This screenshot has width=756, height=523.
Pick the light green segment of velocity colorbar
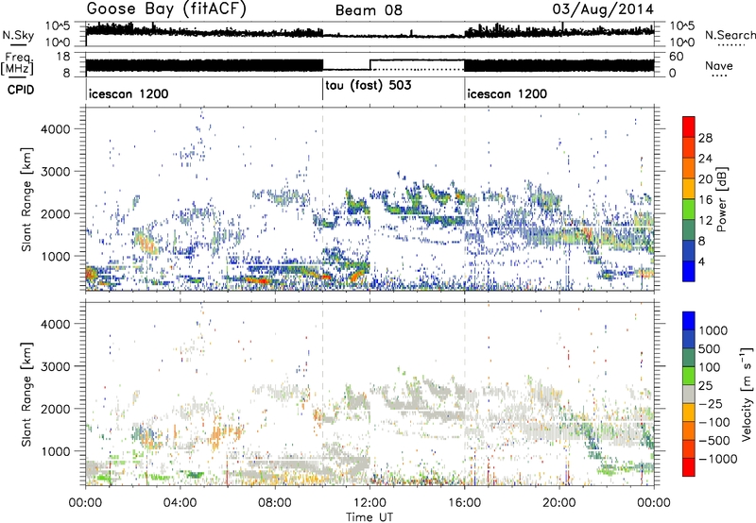[x=689, y=376]
